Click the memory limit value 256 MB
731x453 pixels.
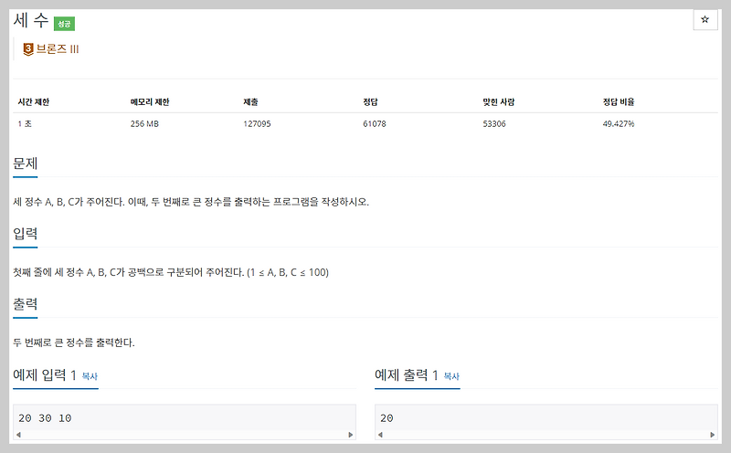click(144, 123)
